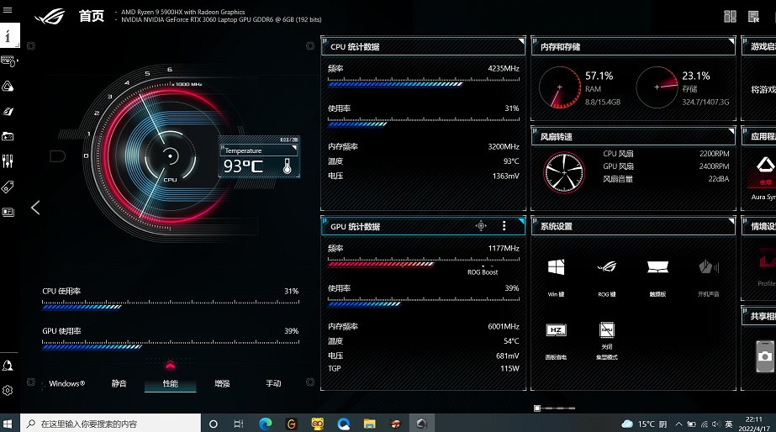Viewport: 776px width, 432px height.
Task: Open GPU panel three-dot options menu
Action: pos(504,226)
